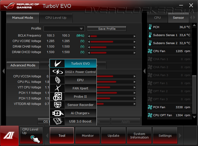Increase BCLK Frequency with right arrow
The image size is (198, 146).
click(x=135, y=36)
